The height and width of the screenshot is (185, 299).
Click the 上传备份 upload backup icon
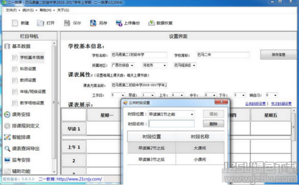(x=119, y=23)
